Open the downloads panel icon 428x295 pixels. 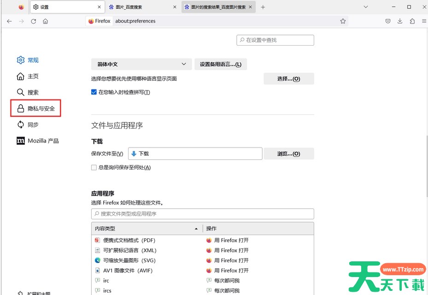400,21
